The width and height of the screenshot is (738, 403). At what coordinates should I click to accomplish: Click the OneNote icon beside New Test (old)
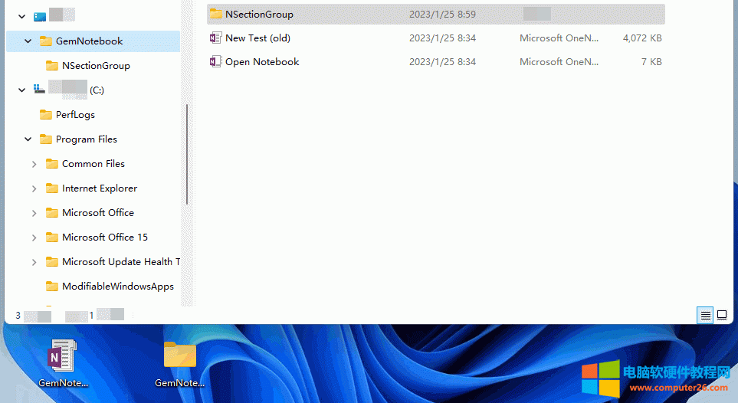(x=215, y=38)
